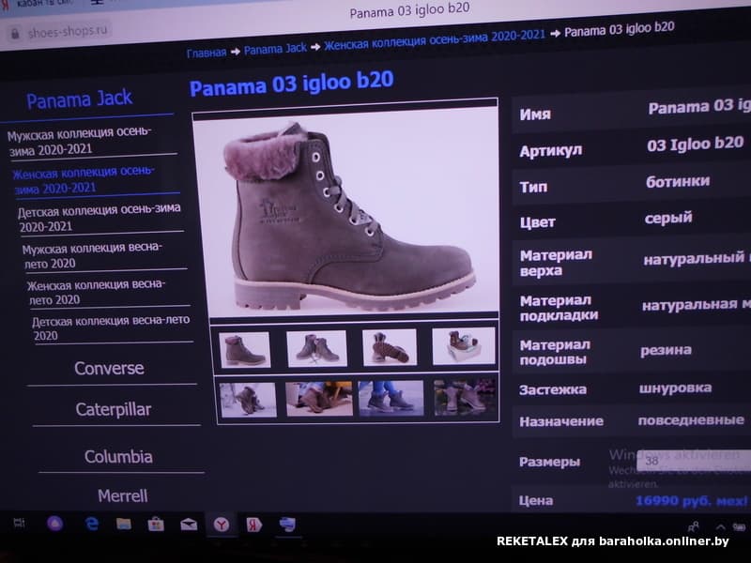The height and width of the screenshot is (563, 751).
Task: Click the Назначение value повседневные
Action: pyautogui.click(x=691, y=420)
